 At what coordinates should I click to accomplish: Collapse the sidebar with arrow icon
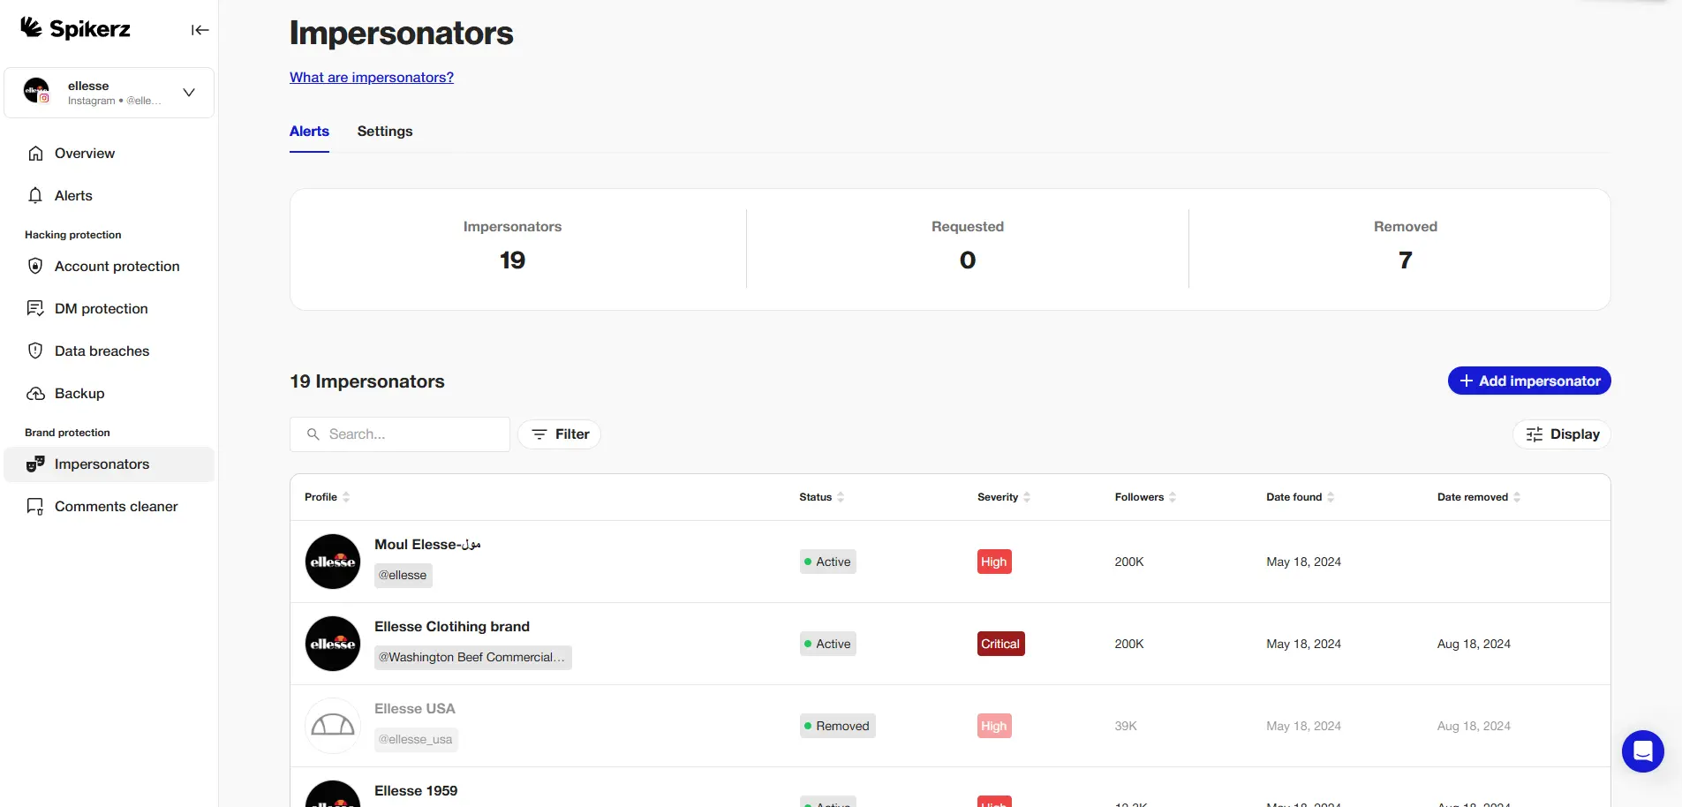tap(200, 30)
